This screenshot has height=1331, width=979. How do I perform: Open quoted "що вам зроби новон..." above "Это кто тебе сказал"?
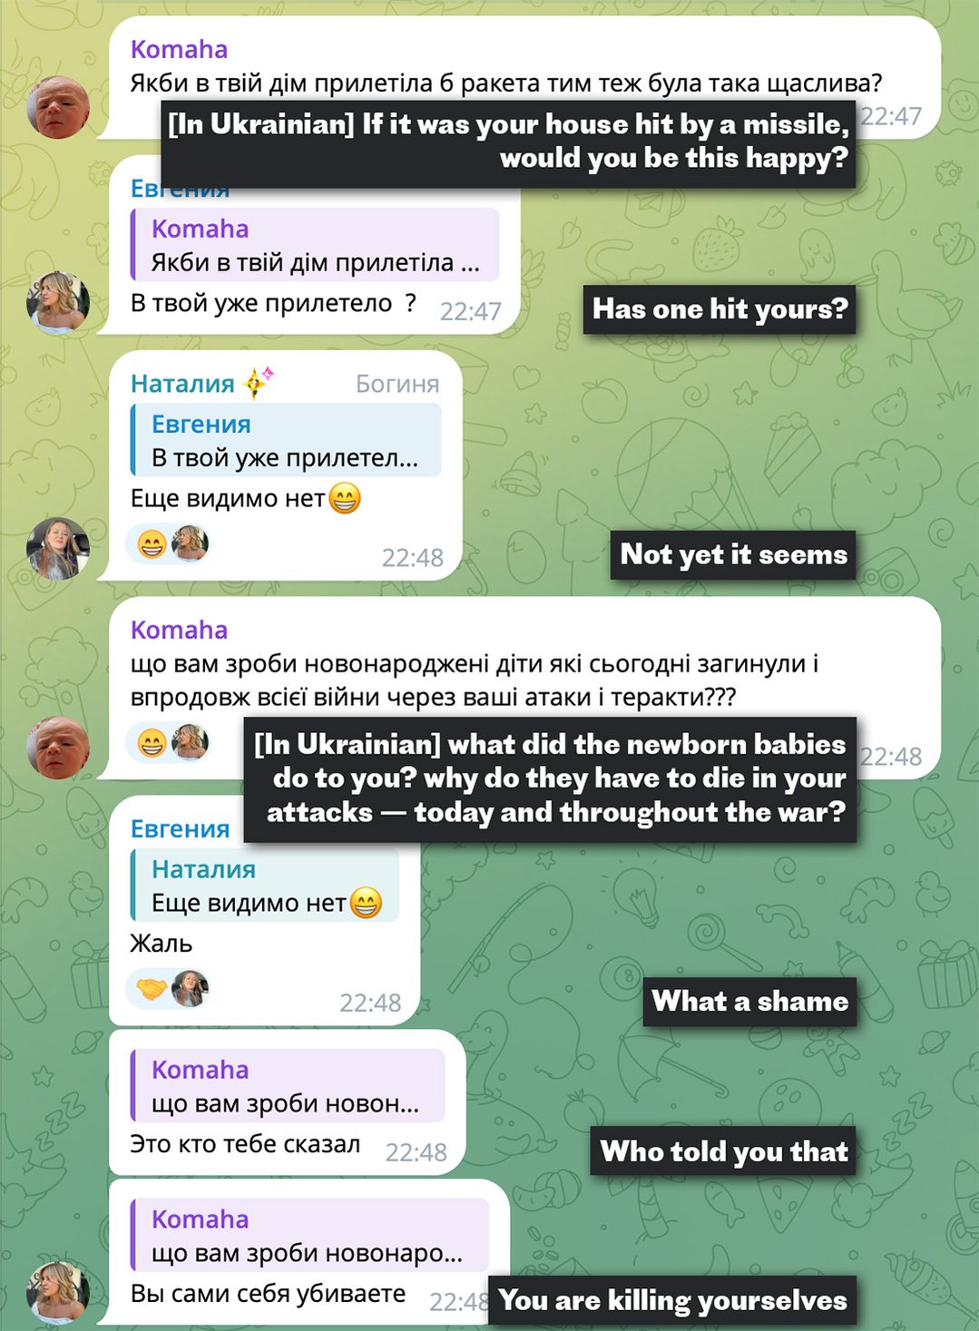pos(288,1086)
